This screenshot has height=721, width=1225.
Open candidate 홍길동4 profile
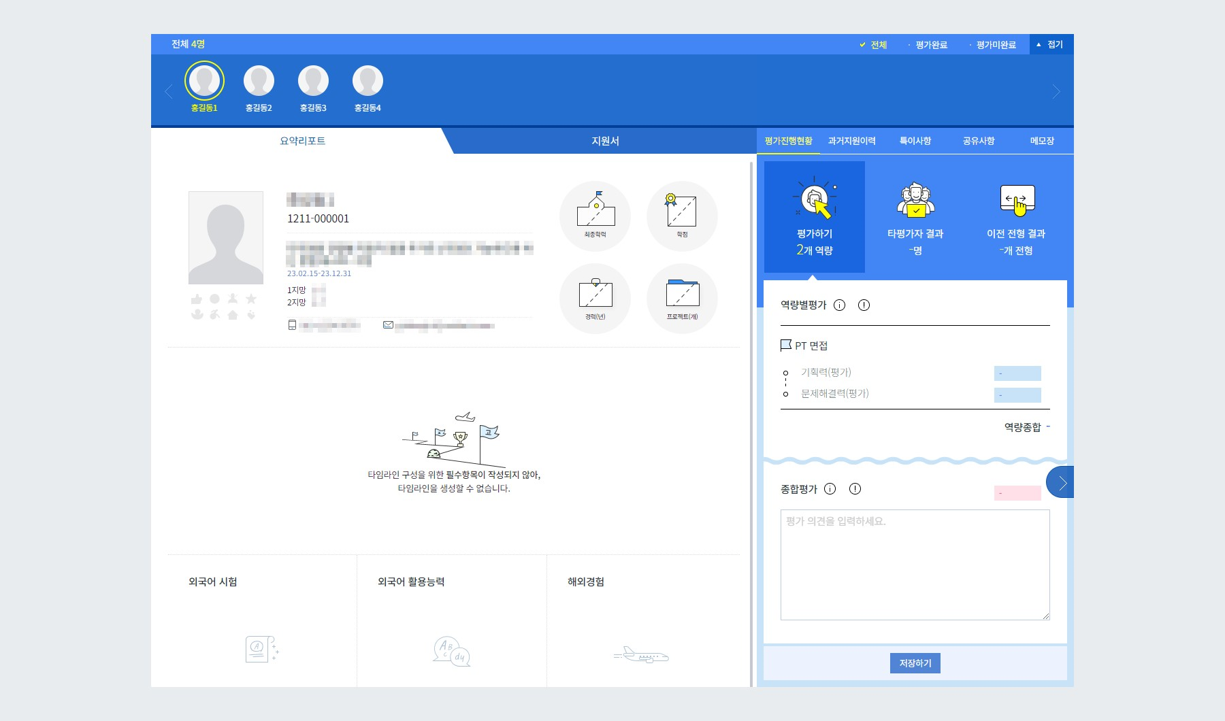tap(367, 80)
